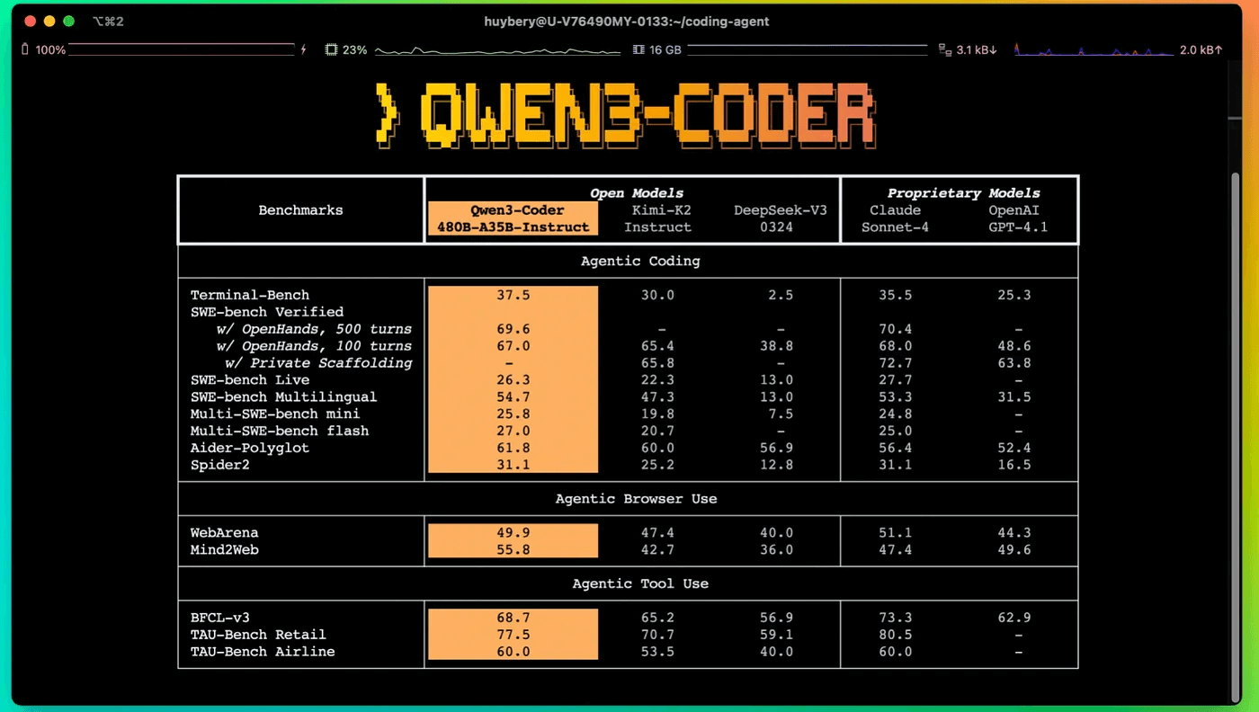Click the highlighted 77.5 TAU-Bench Retail score
The height and width of the screenshot is (712, 1259).
[x=513, y=635]
